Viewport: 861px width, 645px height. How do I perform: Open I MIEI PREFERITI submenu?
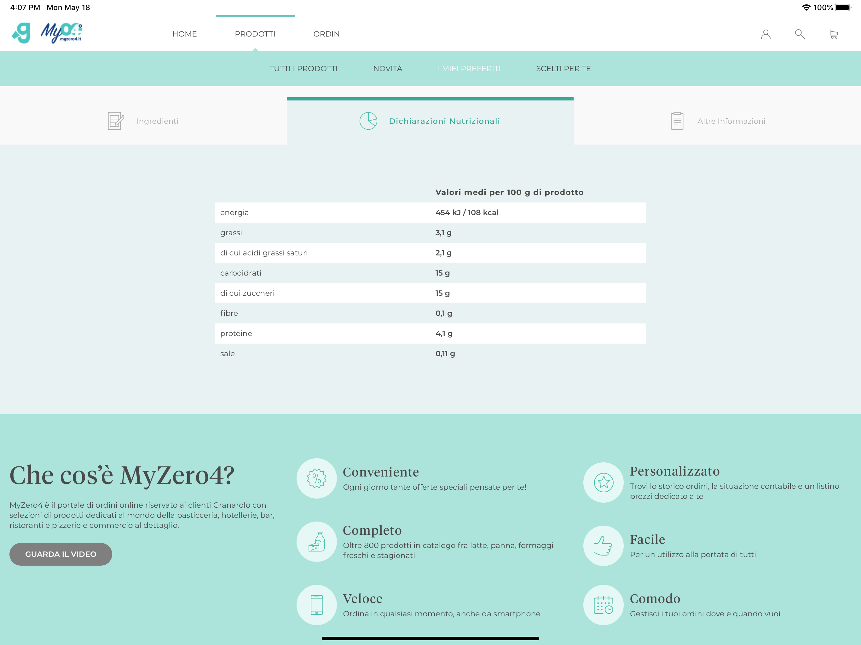(x=469, y=68)
